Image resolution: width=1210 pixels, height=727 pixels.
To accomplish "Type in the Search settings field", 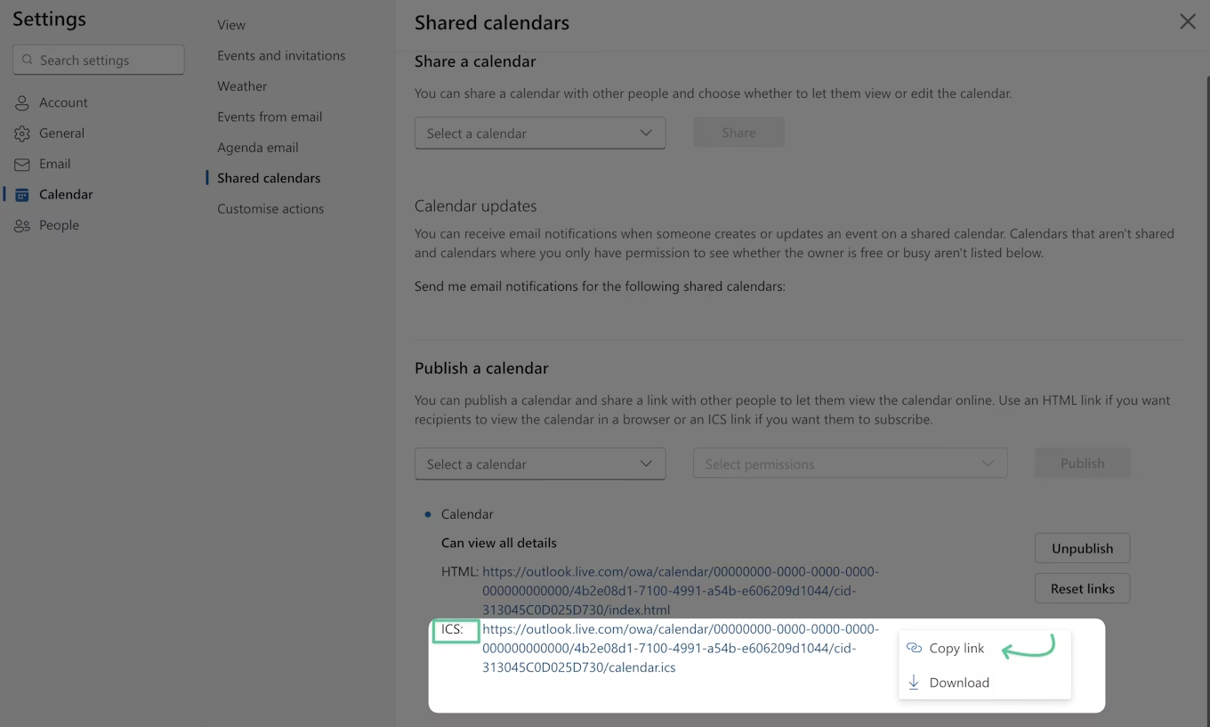I will point(107,61).
